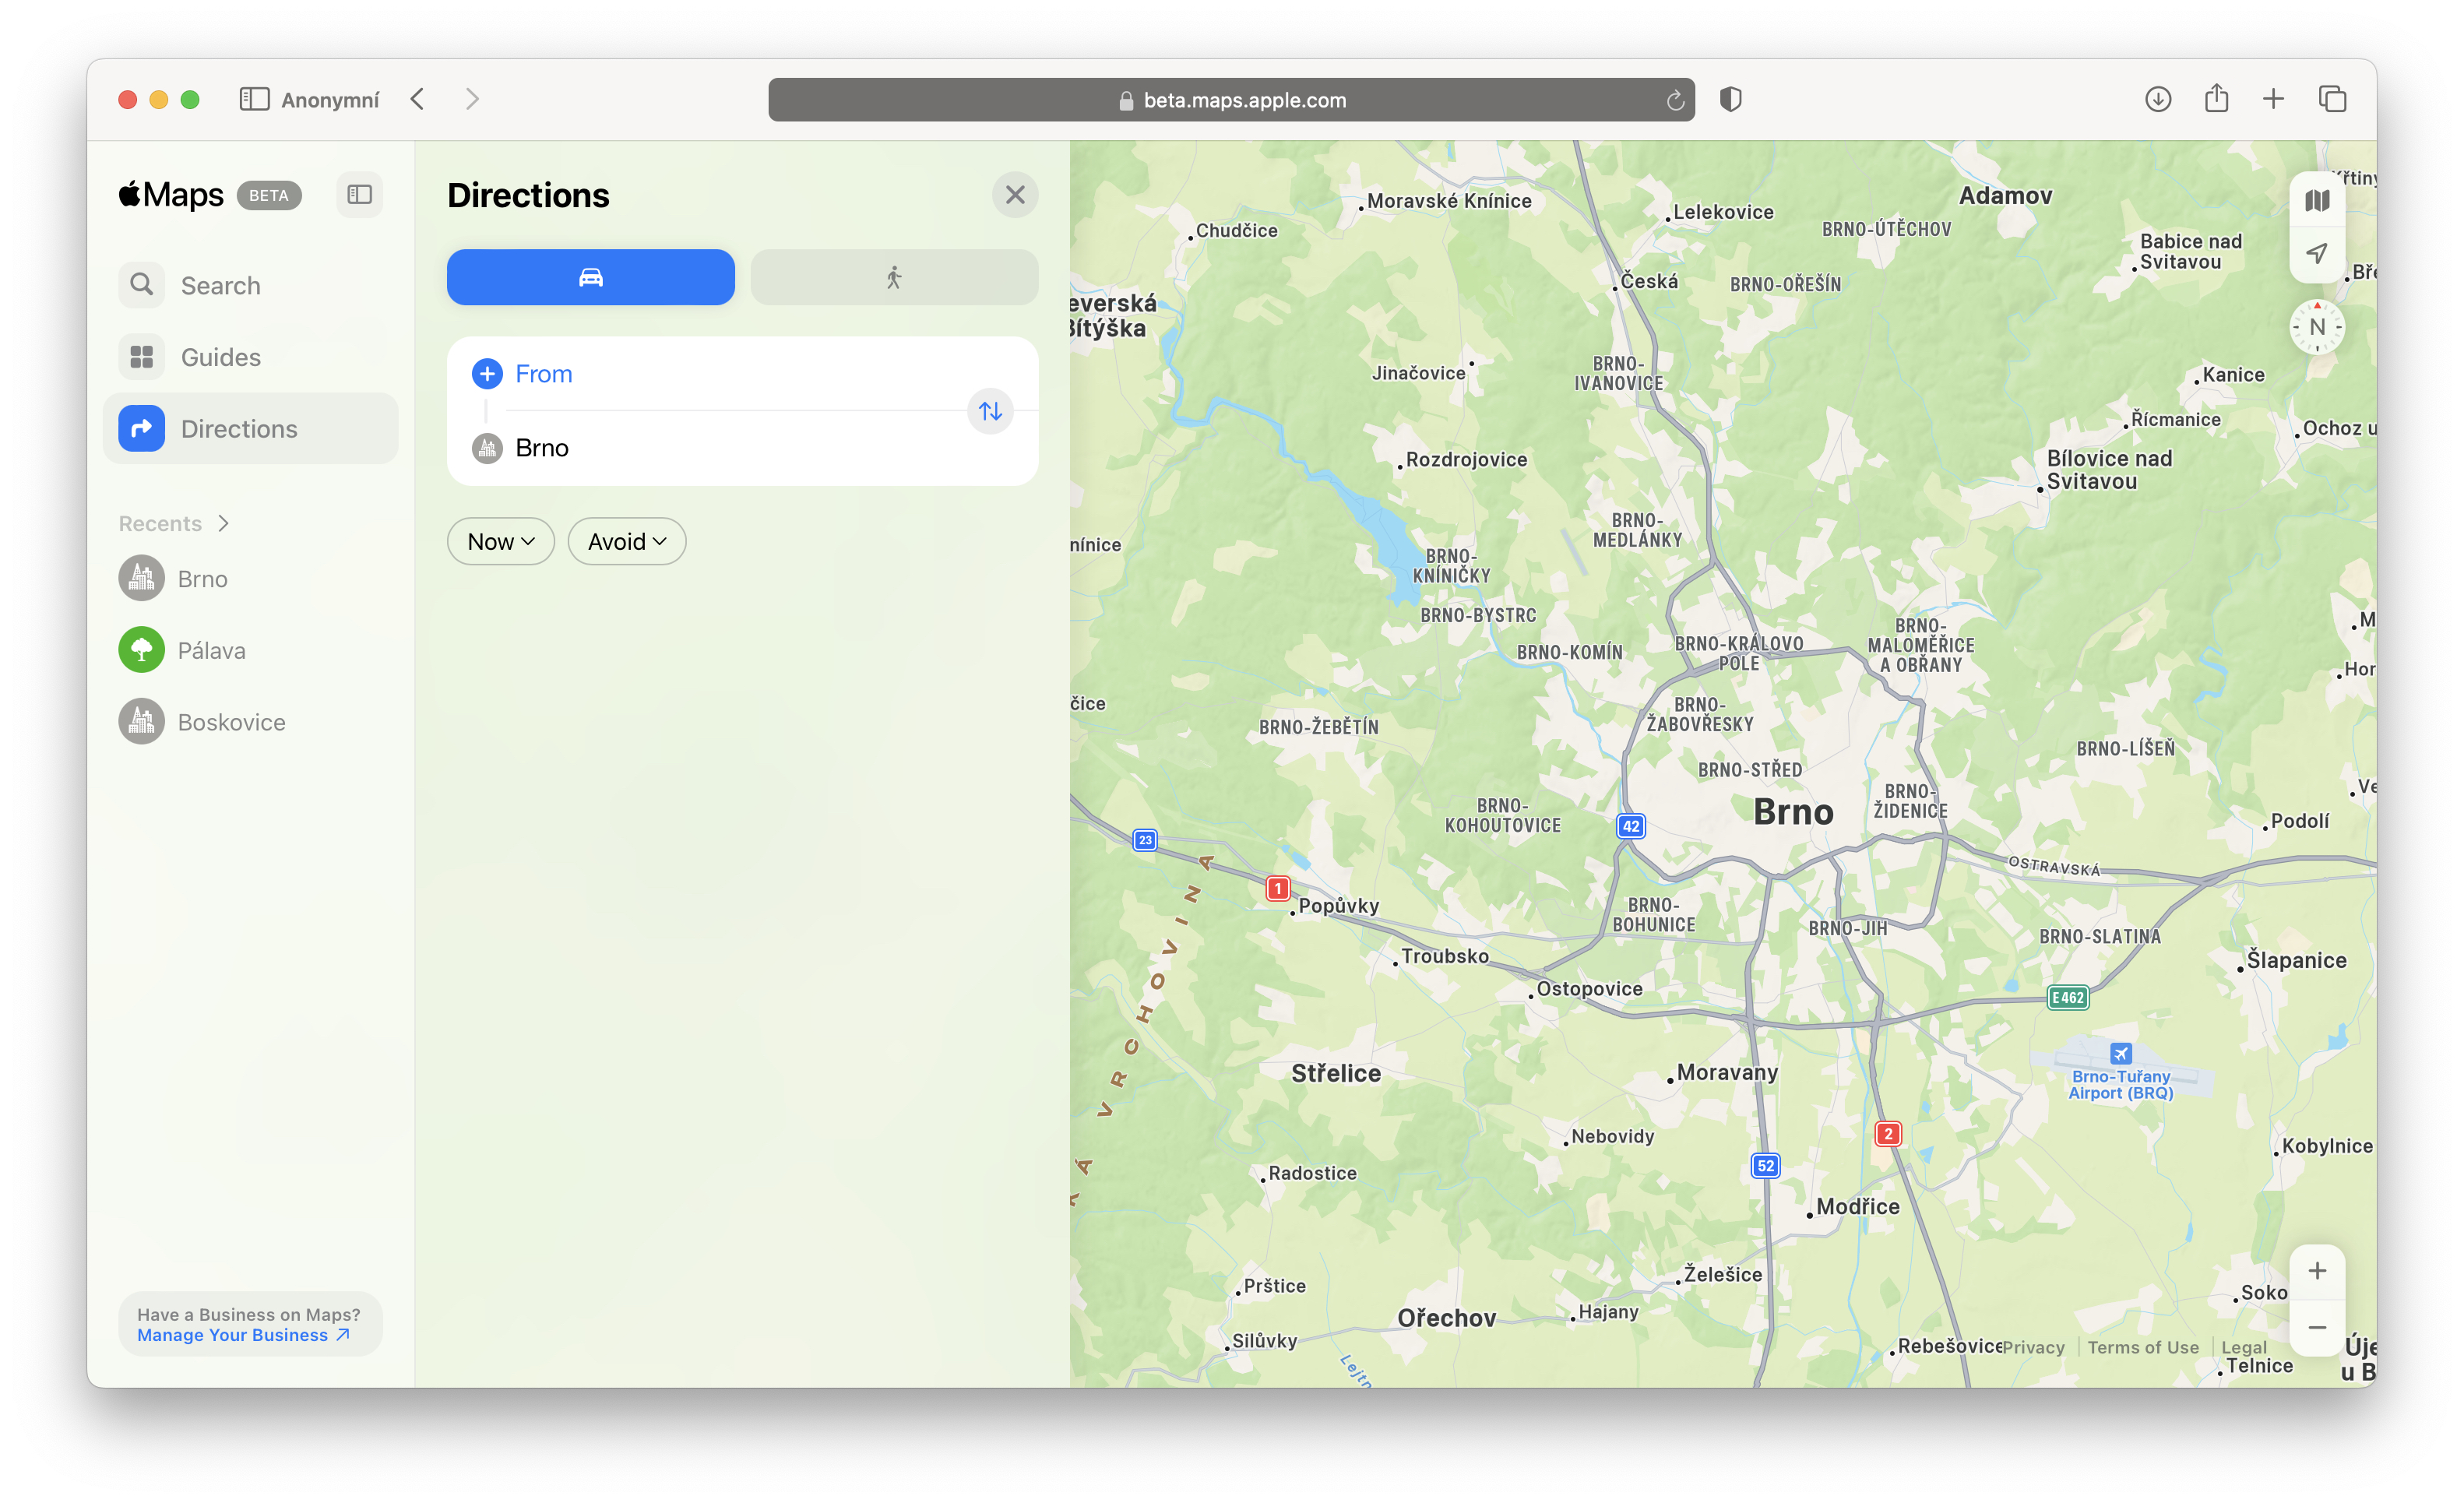This screenshot has height=1503, width=2464.
Task: Click the compass control on the map
Action: tap(2317, 326)
